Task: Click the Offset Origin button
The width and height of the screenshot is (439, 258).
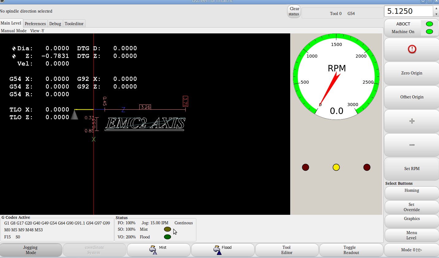Action: tap(412, 97)
